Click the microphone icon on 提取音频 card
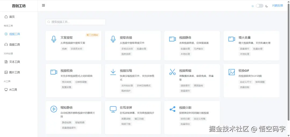The height and width of the screenshot is (137, 290). [113, 39]
